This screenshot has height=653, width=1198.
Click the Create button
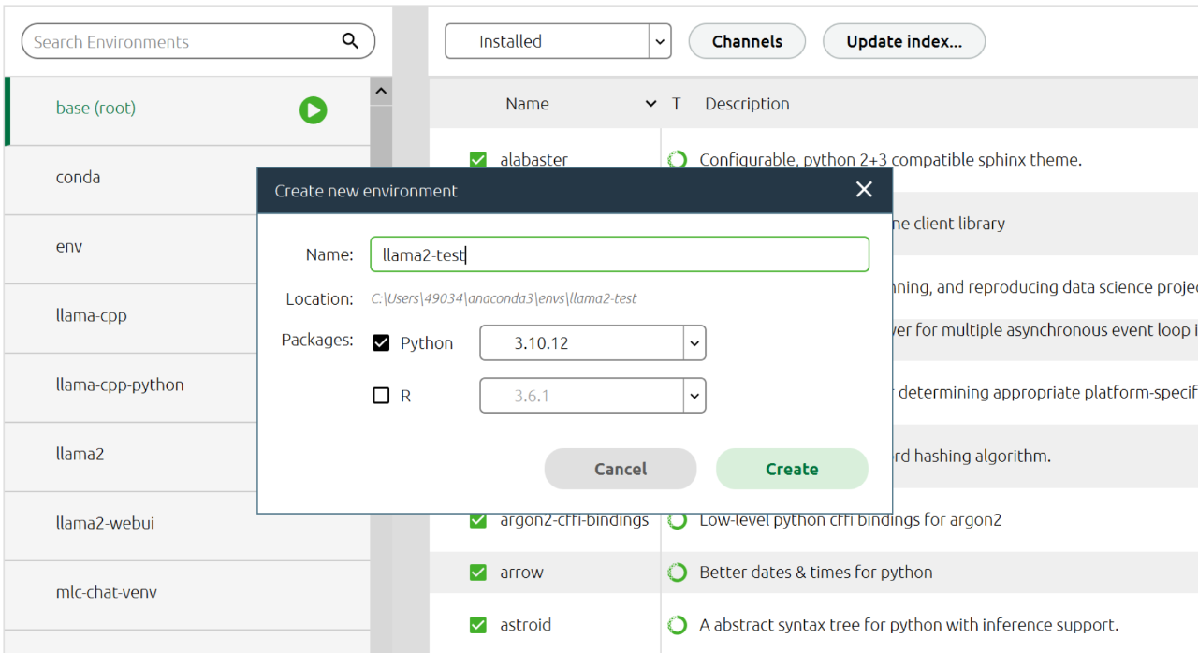(x=792, y=469)
